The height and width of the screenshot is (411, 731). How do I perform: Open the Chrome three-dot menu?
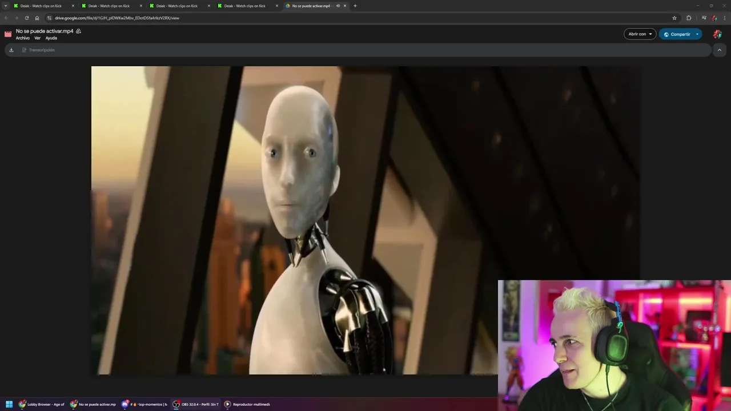724,18
